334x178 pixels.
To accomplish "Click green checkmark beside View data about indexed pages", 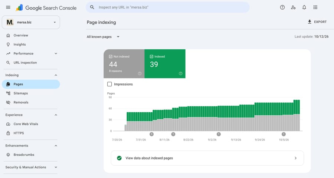I will [x=119, y=158].
